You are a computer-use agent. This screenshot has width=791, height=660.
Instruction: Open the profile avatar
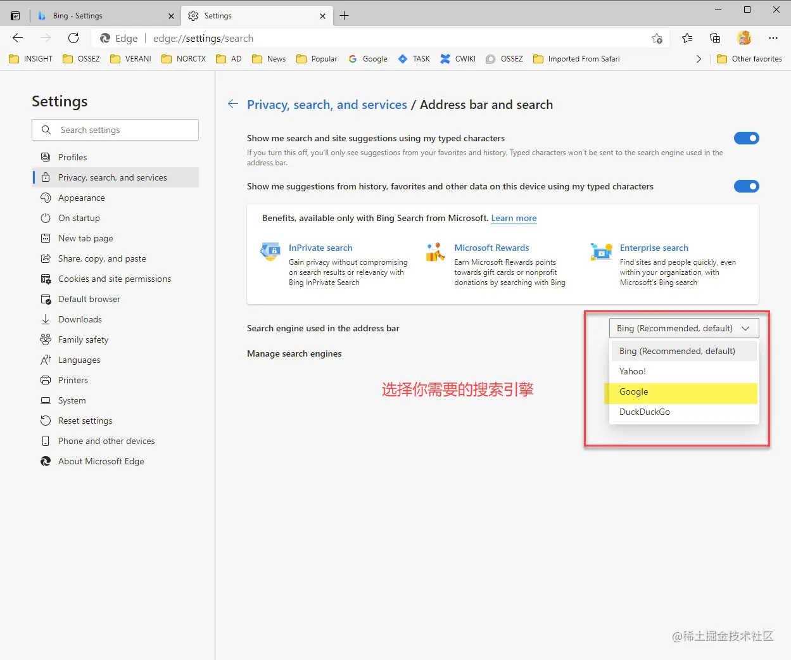744,38
